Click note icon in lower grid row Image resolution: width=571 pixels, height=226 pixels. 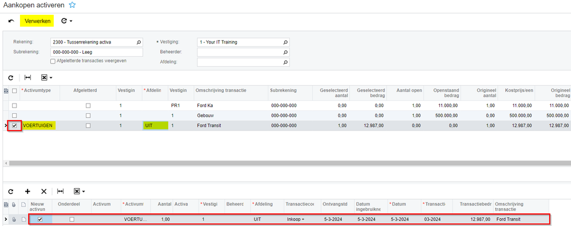tap(23, 220)
